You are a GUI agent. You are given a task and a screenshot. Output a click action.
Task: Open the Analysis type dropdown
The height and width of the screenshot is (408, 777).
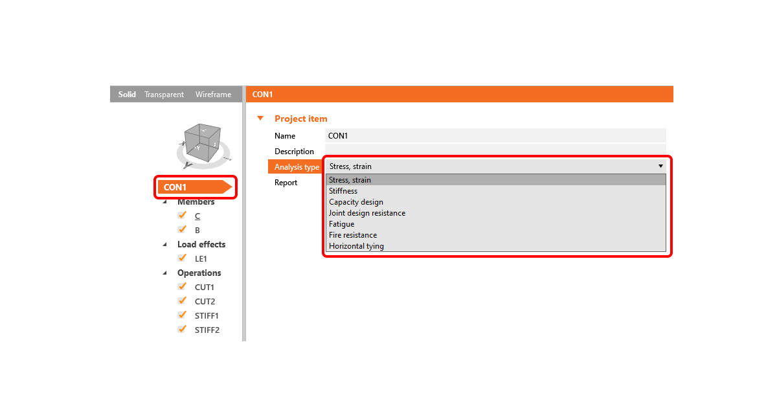(660, 166)
